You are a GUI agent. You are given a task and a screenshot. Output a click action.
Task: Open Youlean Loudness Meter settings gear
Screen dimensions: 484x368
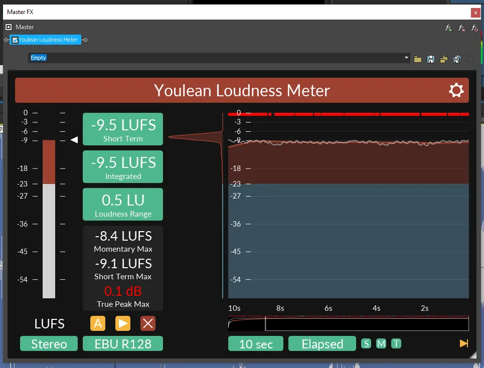point(456,90)
